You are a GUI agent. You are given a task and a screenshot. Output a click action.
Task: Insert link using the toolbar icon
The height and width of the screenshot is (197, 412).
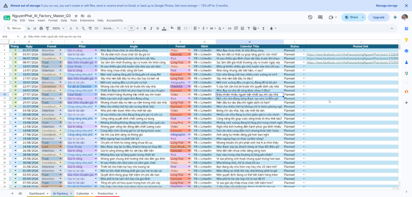click(x=230, y=28)
